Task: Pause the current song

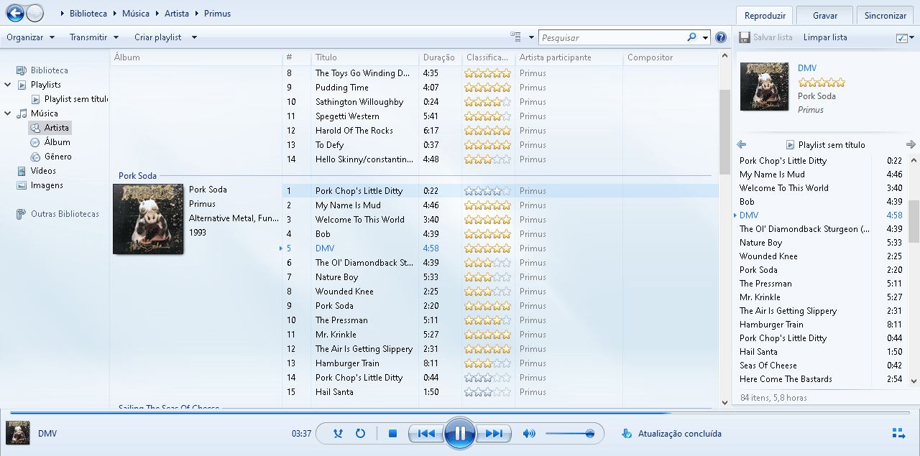Action: (x=459, y=433)
